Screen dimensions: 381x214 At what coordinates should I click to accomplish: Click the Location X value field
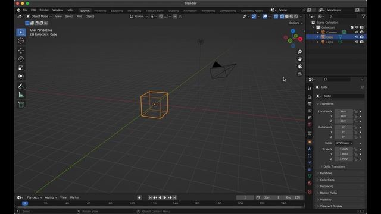pos(343,111)
